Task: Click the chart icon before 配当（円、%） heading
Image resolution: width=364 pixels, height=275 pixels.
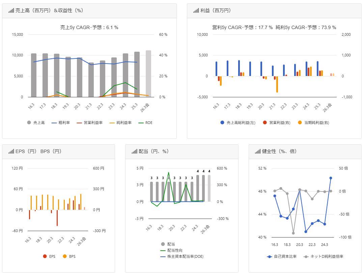Action: [x=134, y=151]
